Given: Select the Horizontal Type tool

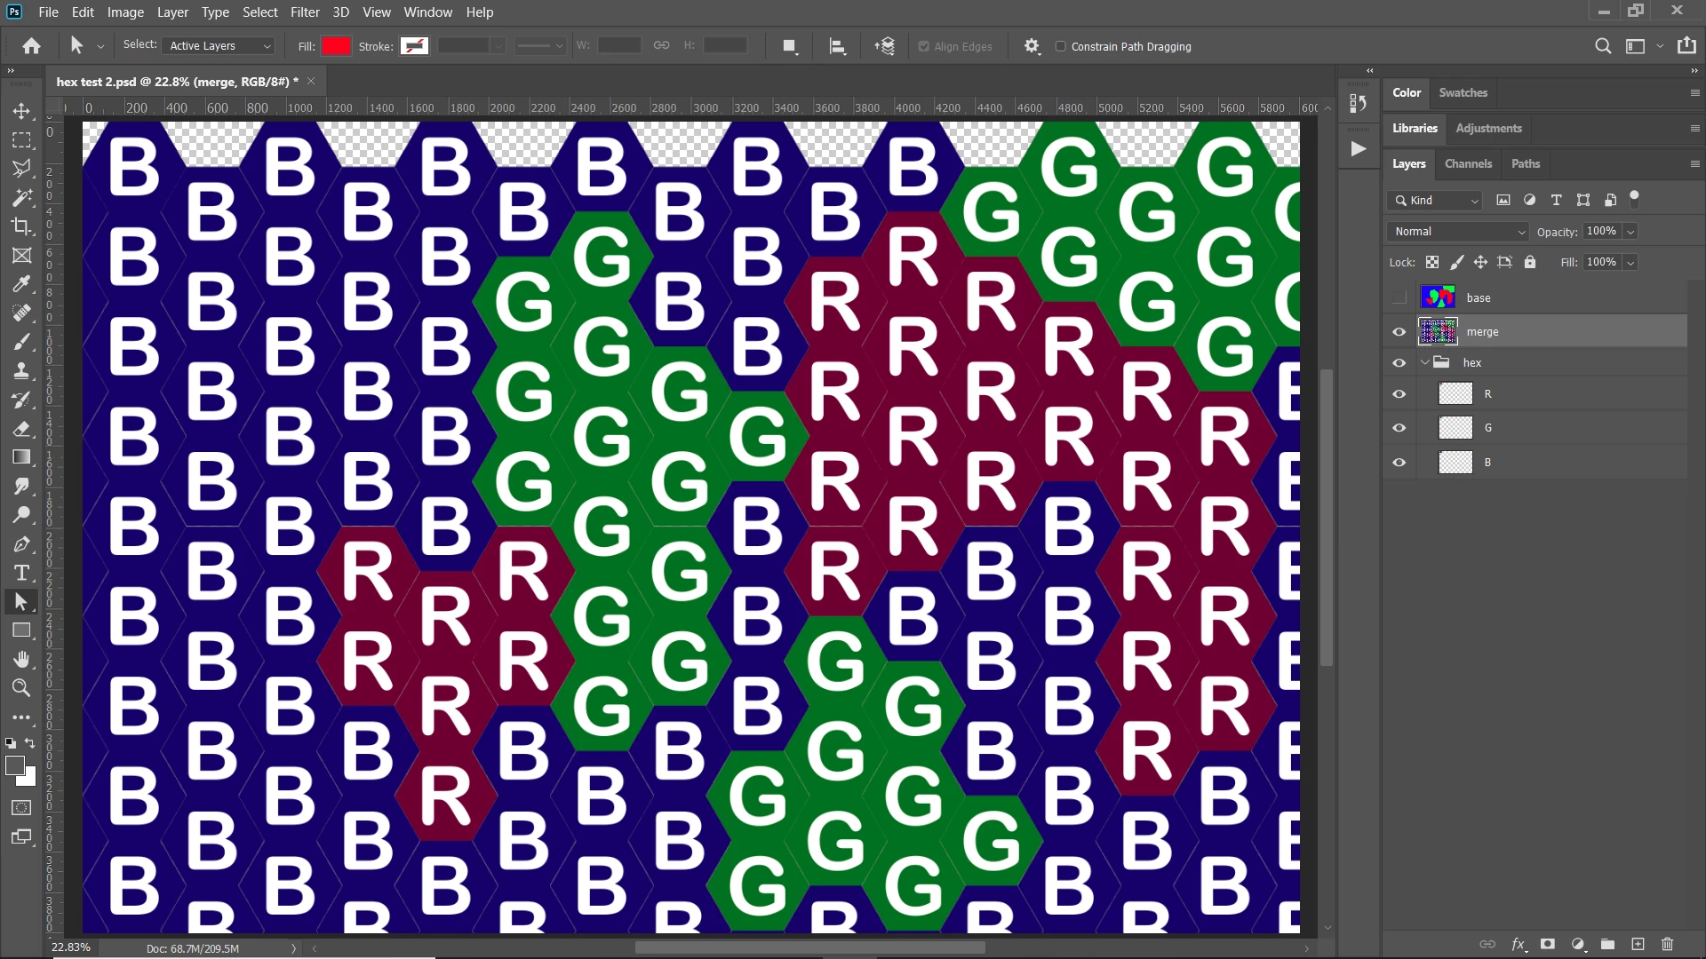Looking at the screenshot, I should (x=21, y=573).
